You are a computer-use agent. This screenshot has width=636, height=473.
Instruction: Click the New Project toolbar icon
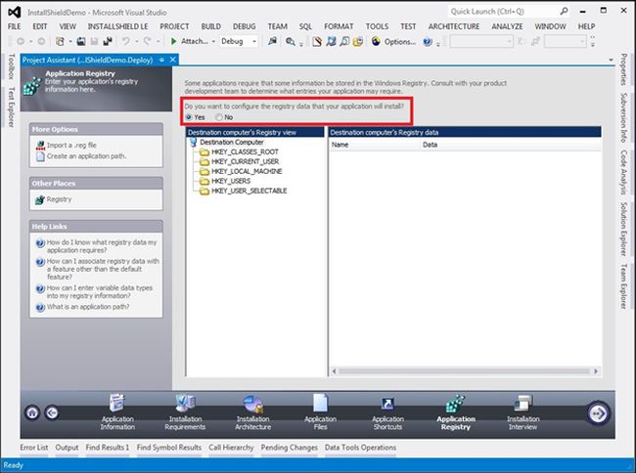(60, 41)
